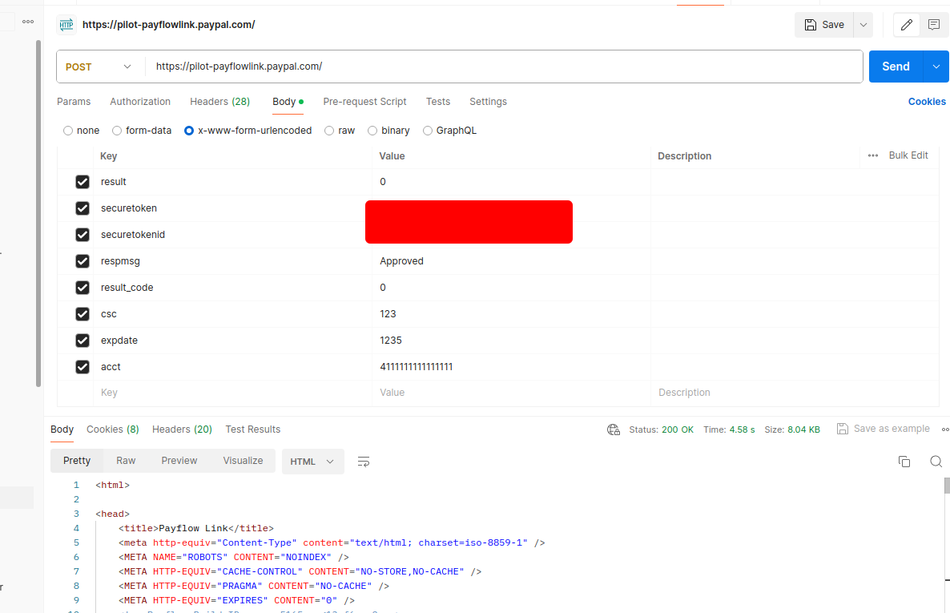The image size is (950, 613).
Task: Open the HTML format dropdown
Action: point(312,462)
